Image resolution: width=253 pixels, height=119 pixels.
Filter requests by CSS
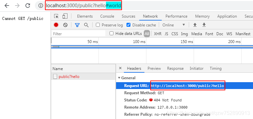(x=174, y=34)
